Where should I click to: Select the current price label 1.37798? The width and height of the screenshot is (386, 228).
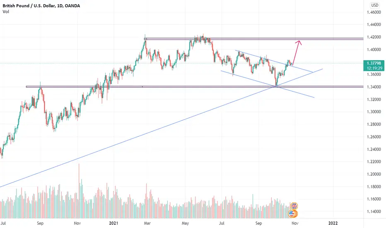pyautogui.click(x=374, y=63)
